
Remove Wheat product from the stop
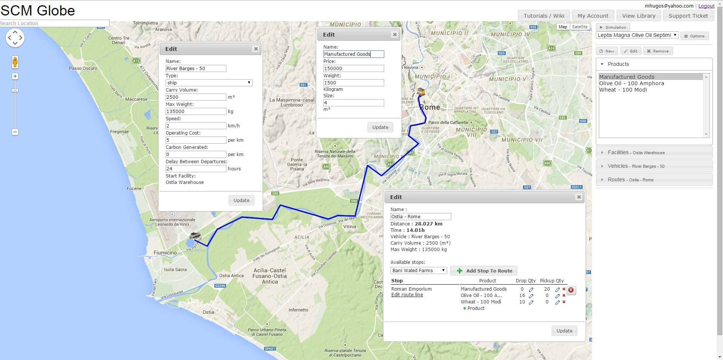click(x=564, y=302)
